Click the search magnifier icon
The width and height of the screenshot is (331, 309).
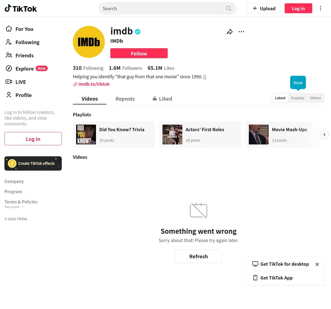click(229, 8)
